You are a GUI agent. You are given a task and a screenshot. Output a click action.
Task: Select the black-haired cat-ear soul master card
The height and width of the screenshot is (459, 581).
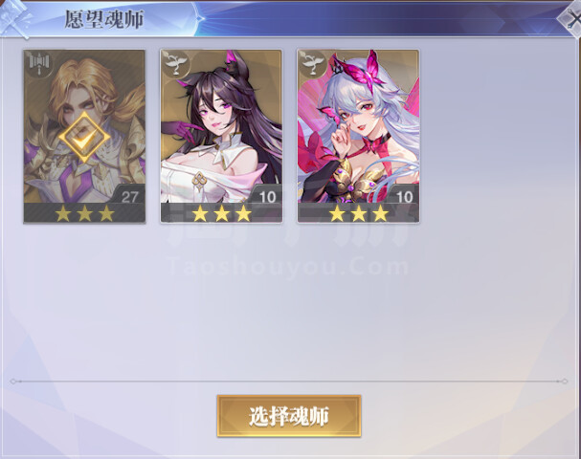tap(221, 136)
